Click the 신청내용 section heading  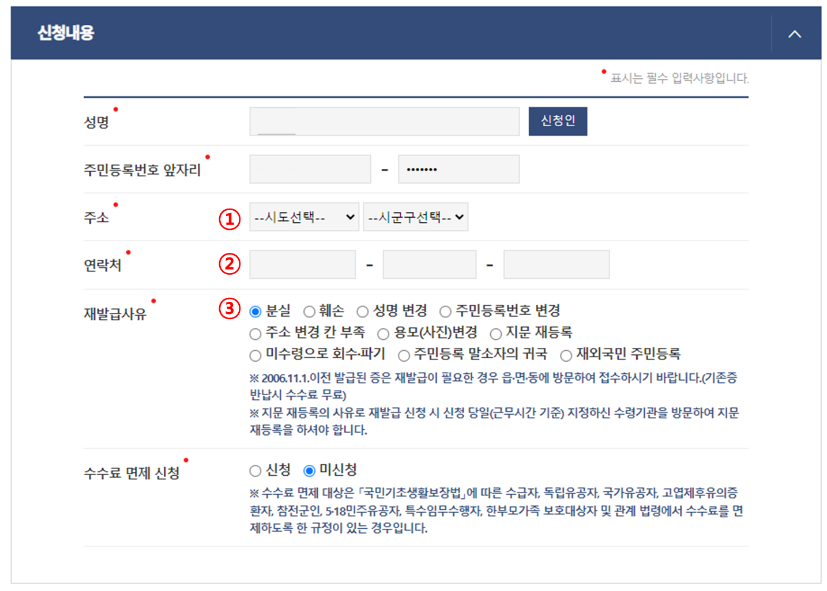[66, 33]
